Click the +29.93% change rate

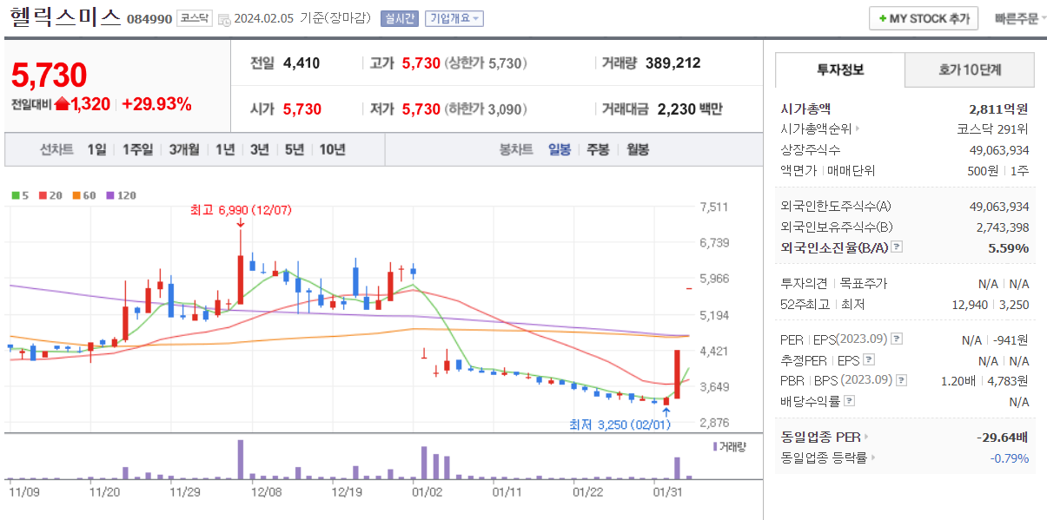[x=156, y=104]
